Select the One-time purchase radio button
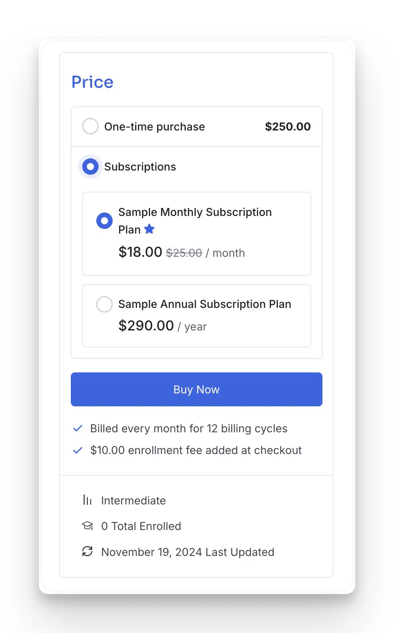The height and width of the screenshot is (633, 394). coord(90,126)
